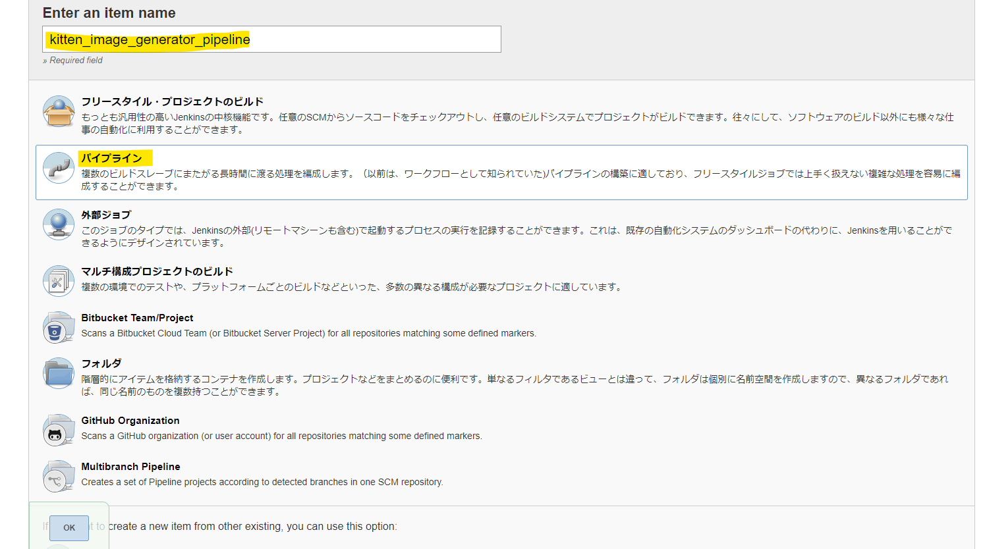
Task: Select the Multibranch Pipeline item type
Action: [131, 466]
